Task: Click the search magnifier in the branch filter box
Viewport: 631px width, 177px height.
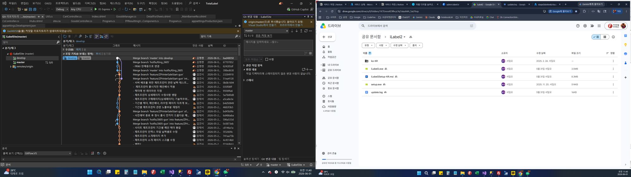Action: click(58, 42)
